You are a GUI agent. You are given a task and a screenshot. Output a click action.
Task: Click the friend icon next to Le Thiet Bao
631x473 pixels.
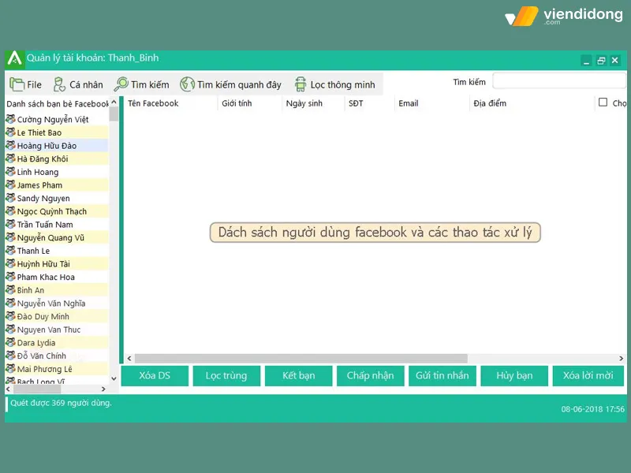[10, 132]
